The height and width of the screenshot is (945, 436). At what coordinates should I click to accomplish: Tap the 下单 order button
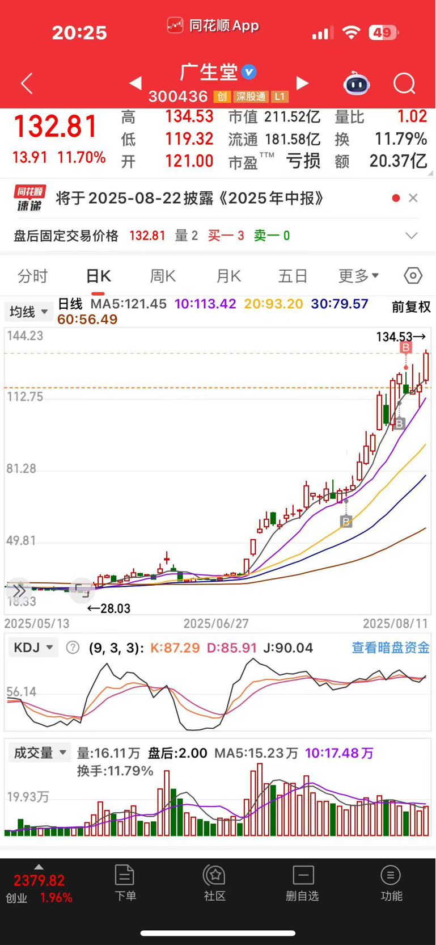[x=125, y=883]
